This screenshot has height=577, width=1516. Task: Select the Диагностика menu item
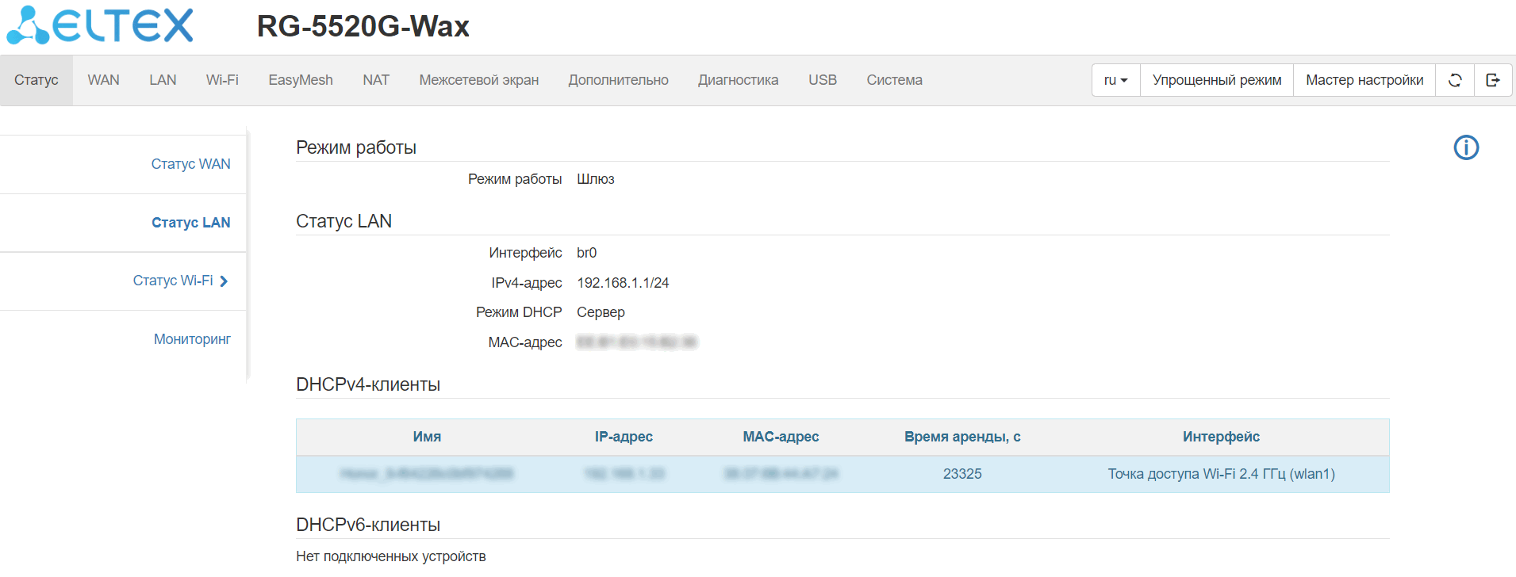738,80
